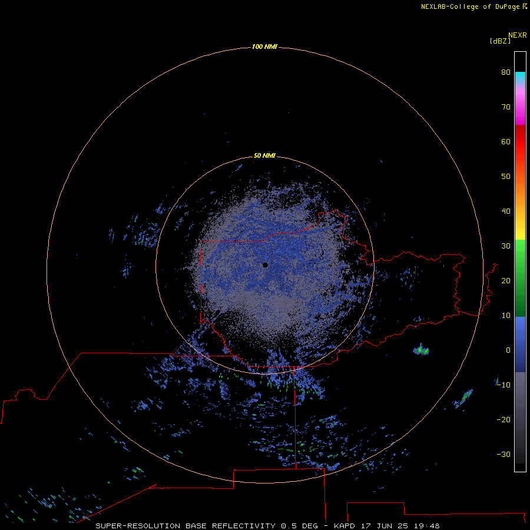
Task: Click the 50 NMI range ring label
Action: tap(264, 155)
